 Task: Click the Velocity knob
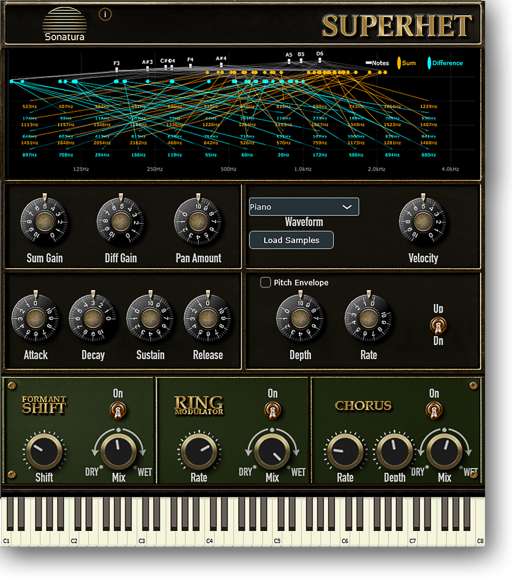tap(423, 221)
